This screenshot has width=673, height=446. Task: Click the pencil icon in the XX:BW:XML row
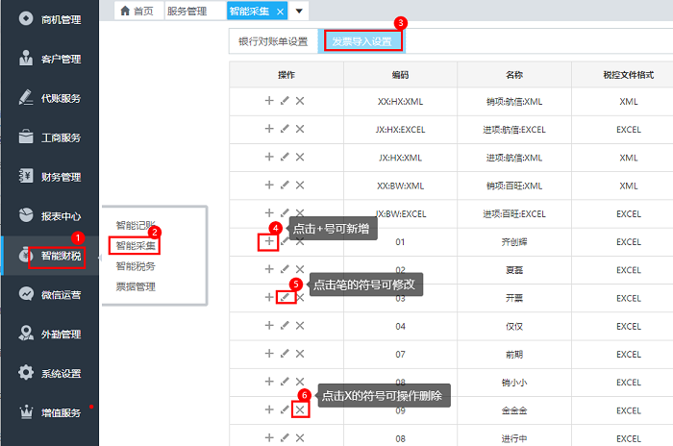pyautogui.click(x=285, y=186)
